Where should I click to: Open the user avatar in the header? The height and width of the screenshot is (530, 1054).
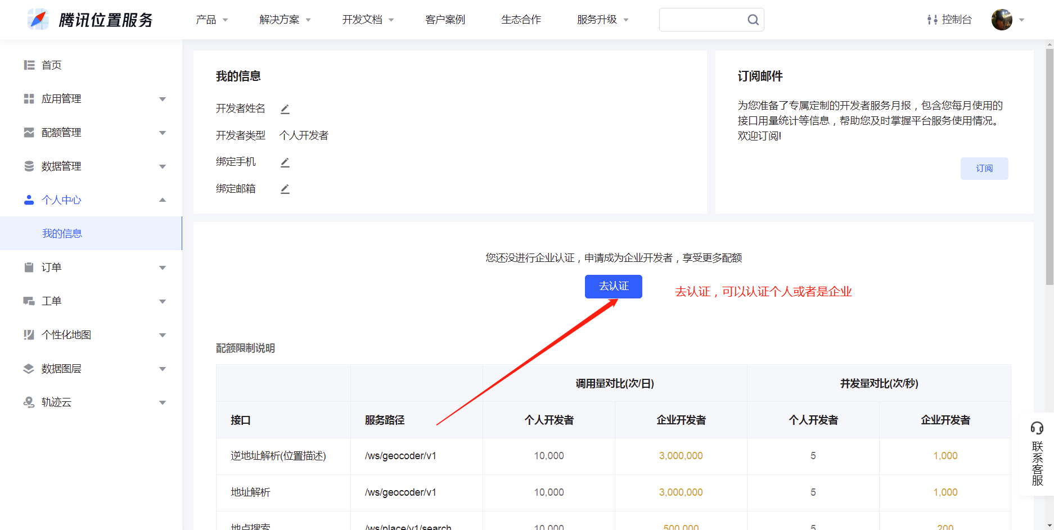point(1002,20)
